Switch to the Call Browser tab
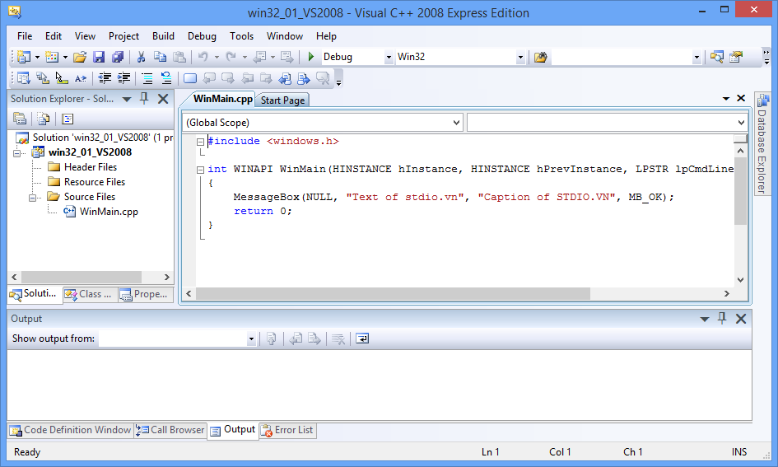The width and height of the screenshot is (778, 467). click(171, 430)
